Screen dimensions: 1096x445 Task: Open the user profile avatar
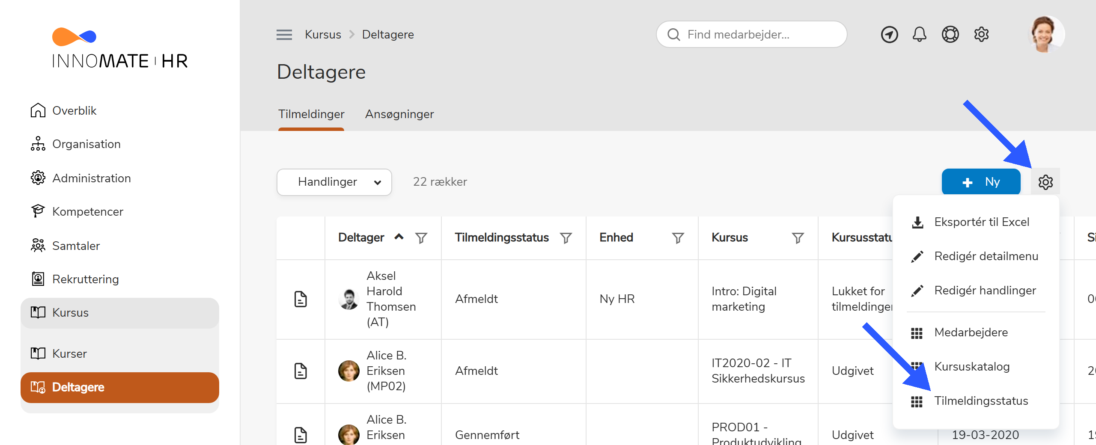pos(1046,34)
